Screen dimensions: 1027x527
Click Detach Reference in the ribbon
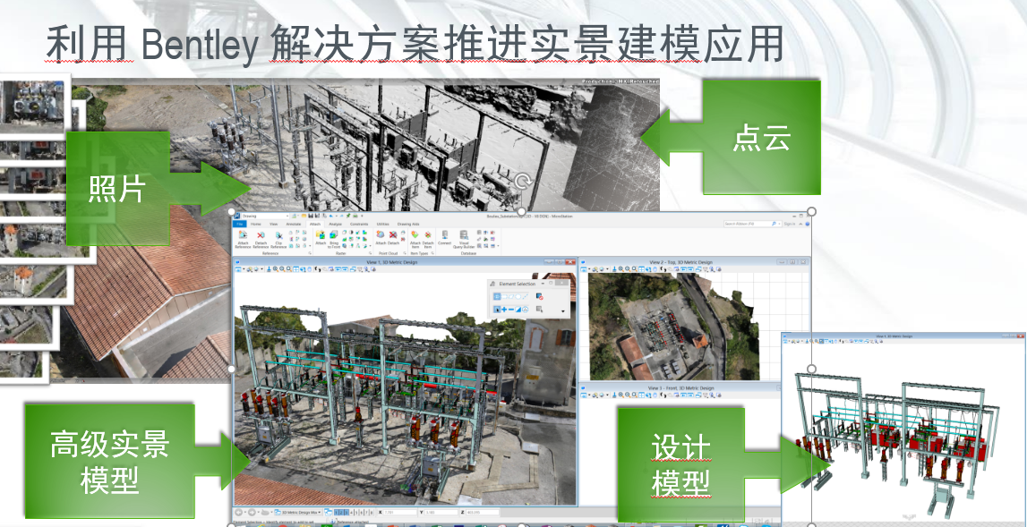(260, 239)
